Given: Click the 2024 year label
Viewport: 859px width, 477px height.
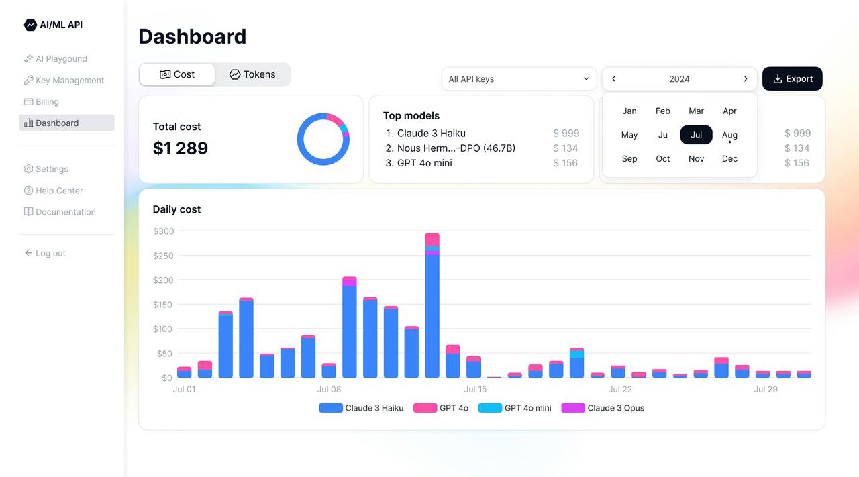Looking at the screenshot, I should (679, 79).
